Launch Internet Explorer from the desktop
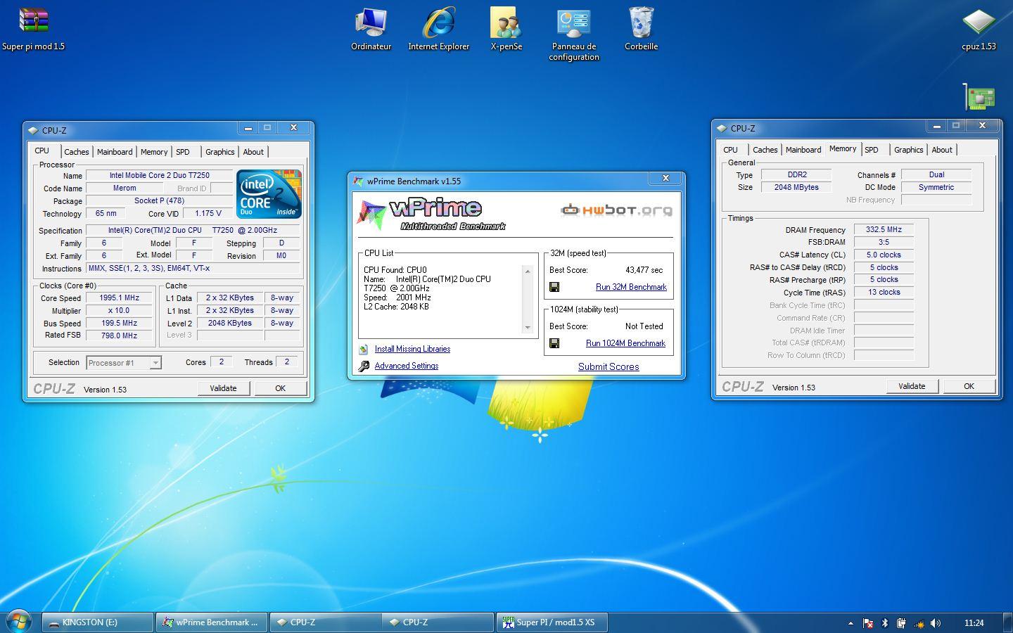Viewport: 1013px width, 633px height. click(x=438, y=28)
